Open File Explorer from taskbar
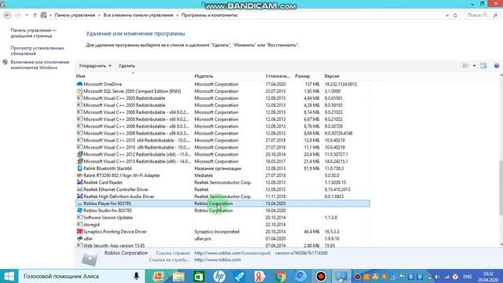503x283 pixels. (x=178, y=276)
